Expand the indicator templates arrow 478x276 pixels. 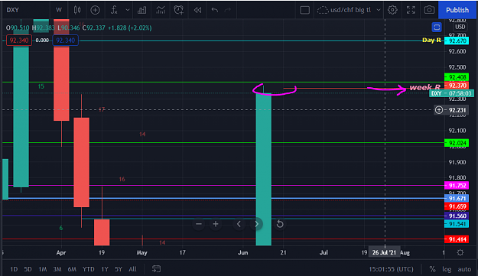(x=128, y=10)
